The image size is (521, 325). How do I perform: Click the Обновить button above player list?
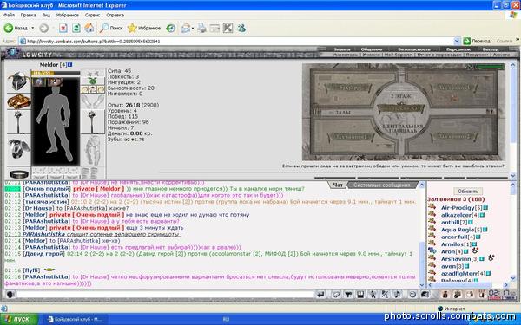coord(468,192)
